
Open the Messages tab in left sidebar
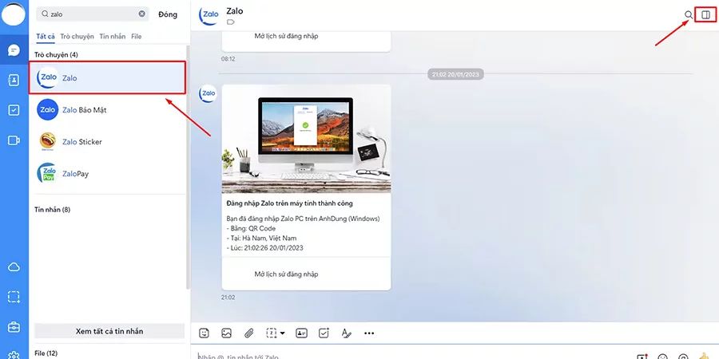coord(14,50)
